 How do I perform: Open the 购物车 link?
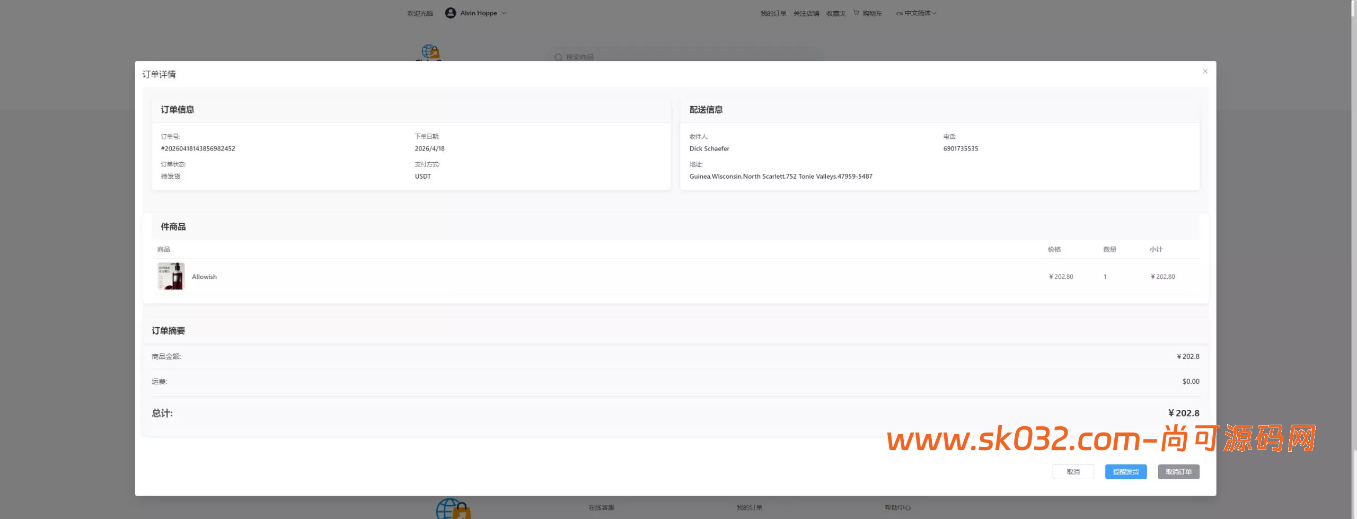(872, 13)
